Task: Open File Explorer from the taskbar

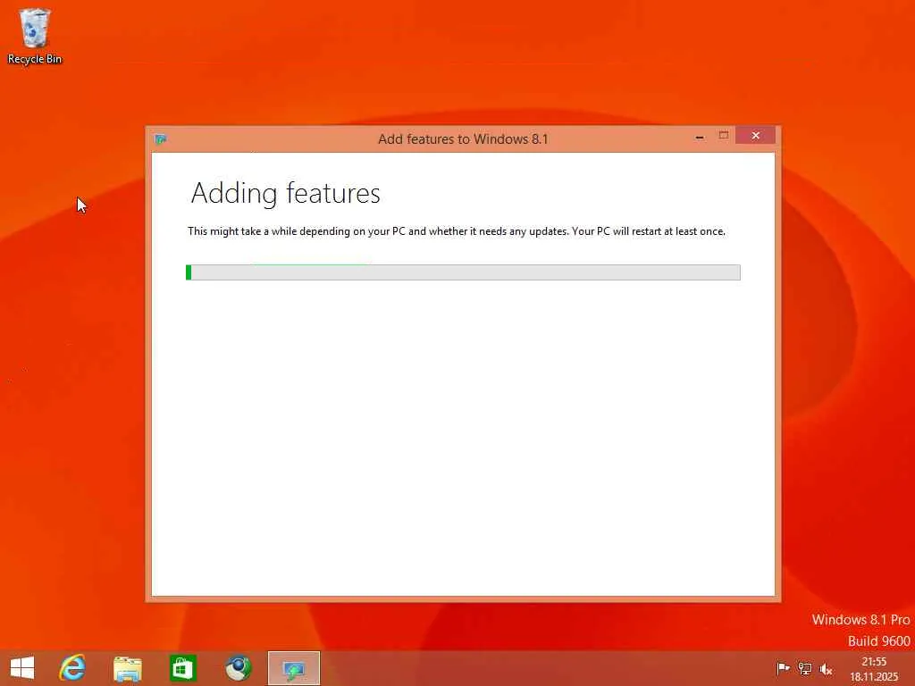Action: 127,668
